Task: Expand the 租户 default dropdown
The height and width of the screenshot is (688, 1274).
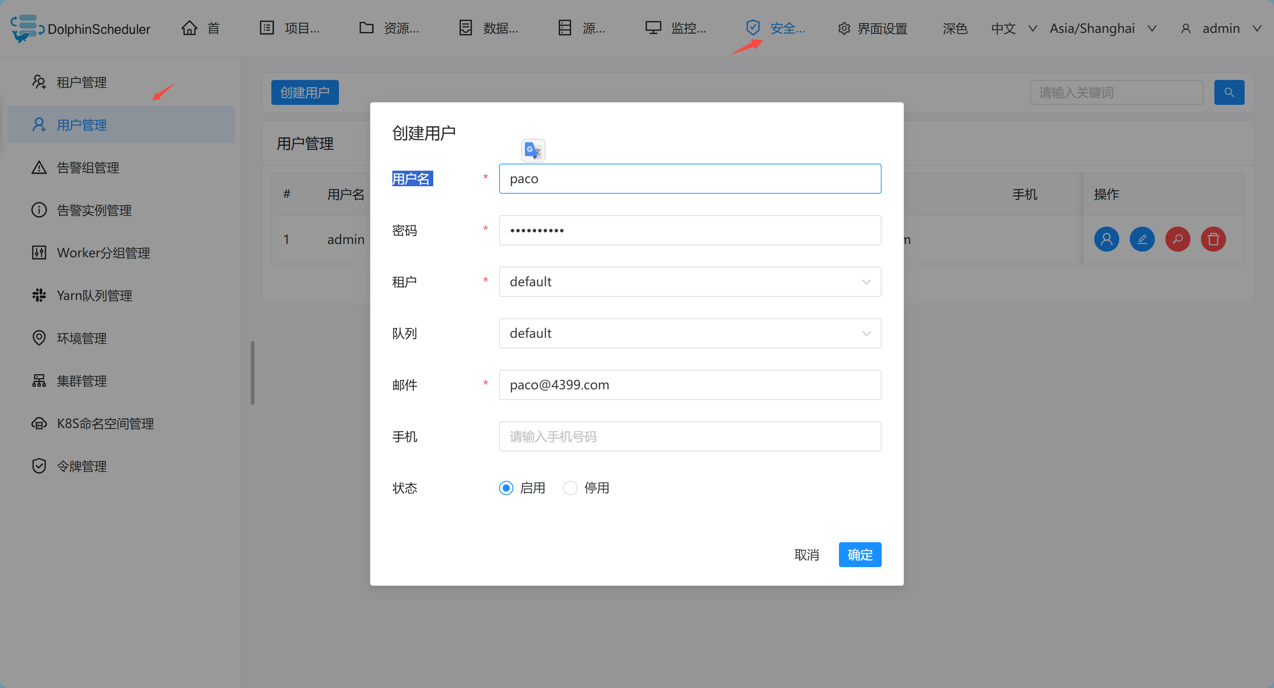Action: point(689,282)
